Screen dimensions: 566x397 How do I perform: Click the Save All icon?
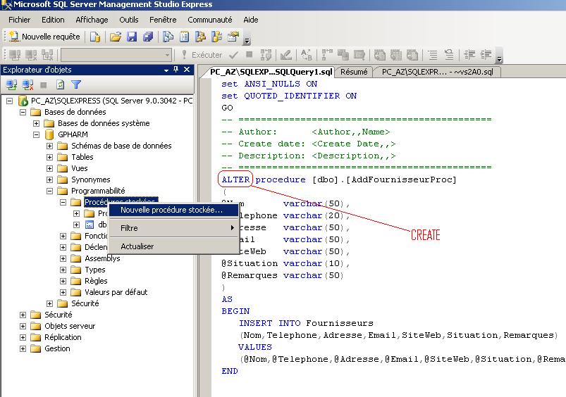(148, 37)
